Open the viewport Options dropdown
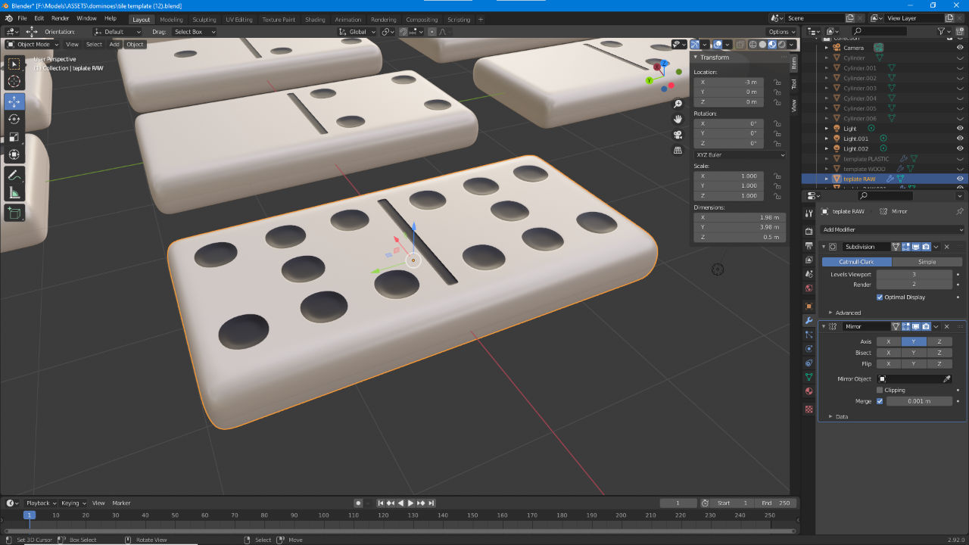Viewport: 969px width, 545px height. (781, 32)
